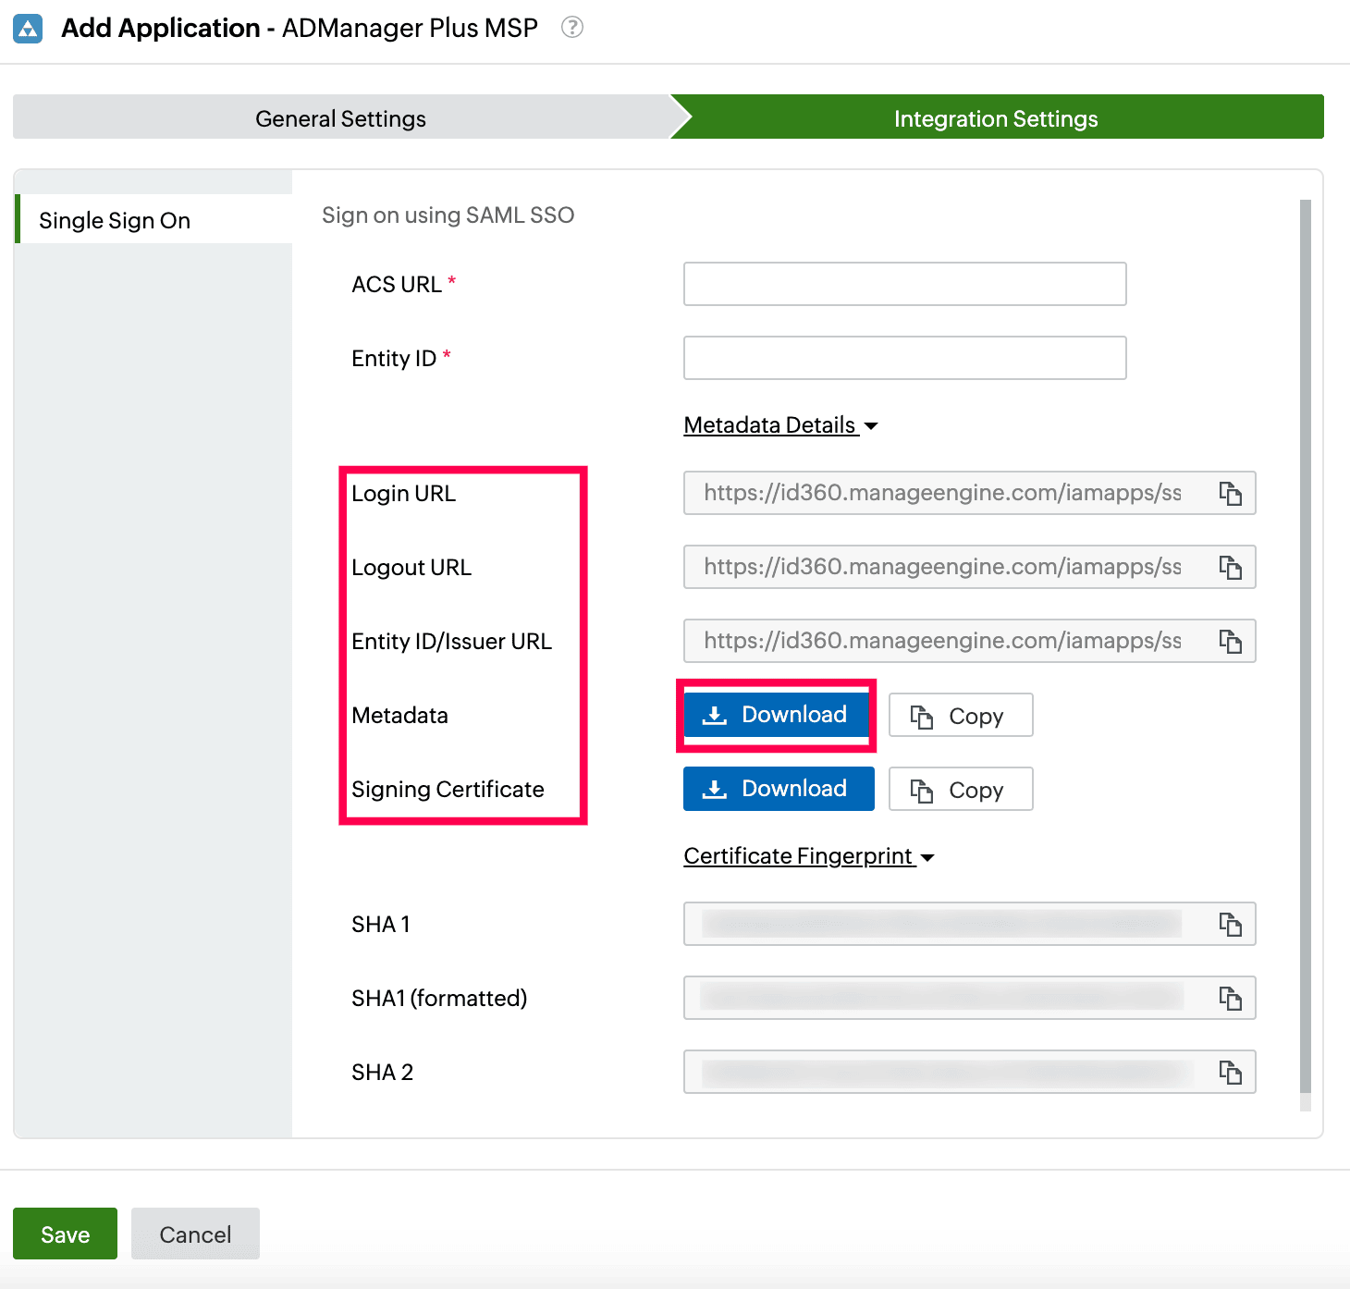Download the Metadata file
The width and height of the screenshot is (1350, 1289).
[x=777, y=714]
